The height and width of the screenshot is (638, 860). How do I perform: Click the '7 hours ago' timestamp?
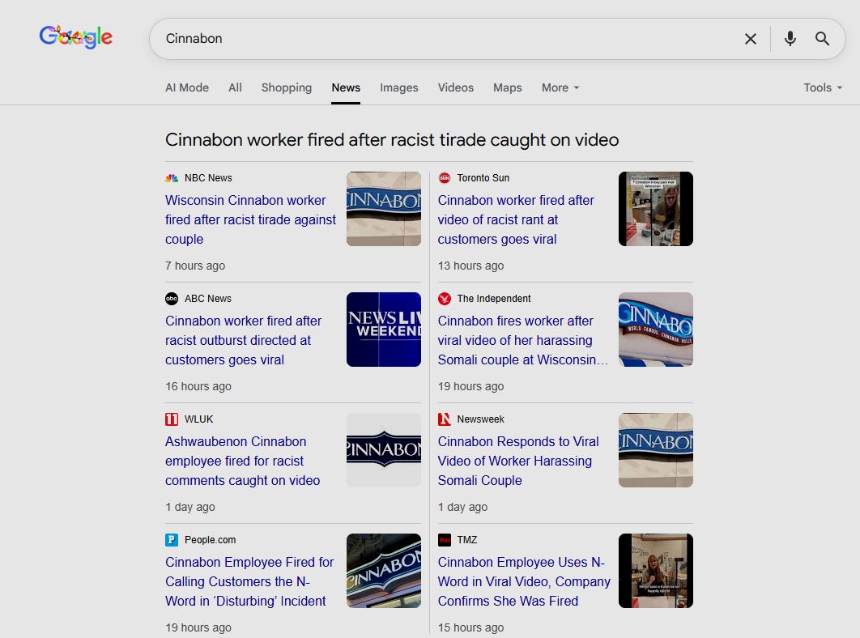(195, 266)
